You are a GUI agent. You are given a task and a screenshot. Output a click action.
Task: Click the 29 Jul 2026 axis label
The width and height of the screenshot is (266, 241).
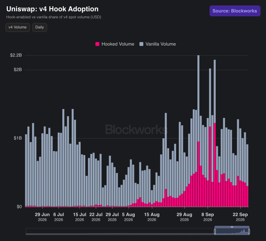[x=112, y=217]
